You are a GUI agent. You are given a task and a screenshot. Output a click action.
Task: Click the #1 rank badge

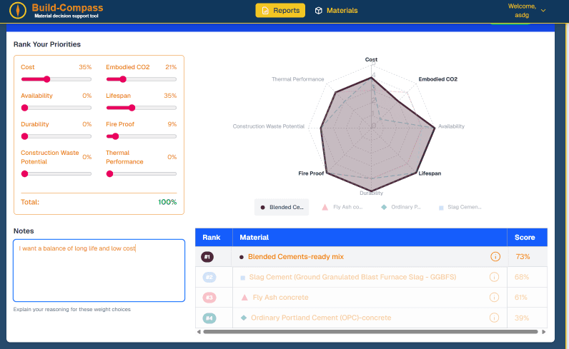[x=207, y=257]
